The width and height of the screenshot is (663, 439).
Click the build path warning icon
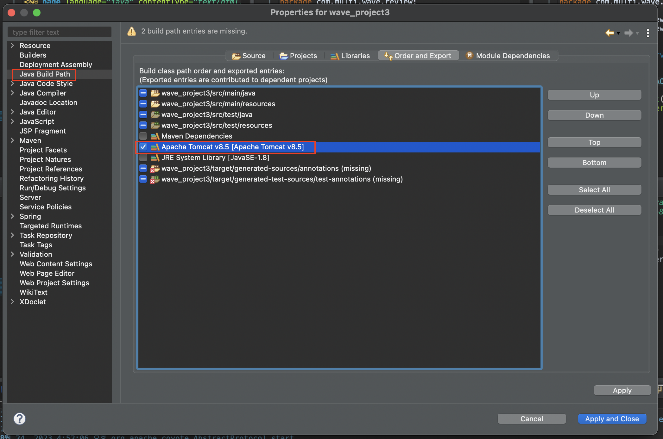click(x=132, y=31)
